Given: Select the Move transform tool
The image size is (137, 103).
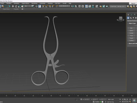Looking at the screenshot, I should pyautogui.click(x=13, y=6).
